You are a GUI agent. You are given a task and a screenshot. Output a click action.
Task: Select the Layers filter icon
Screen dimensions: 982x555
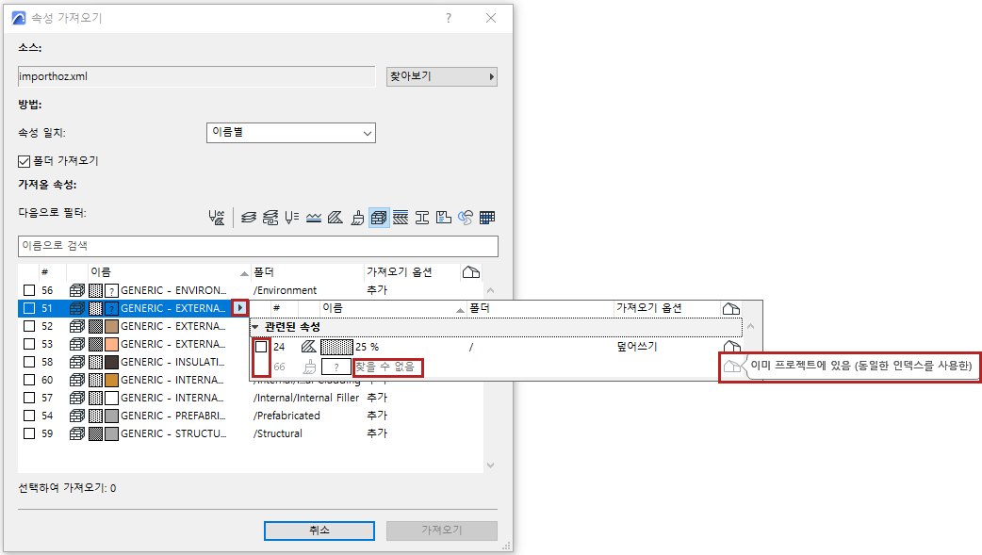tap(247, 218)
